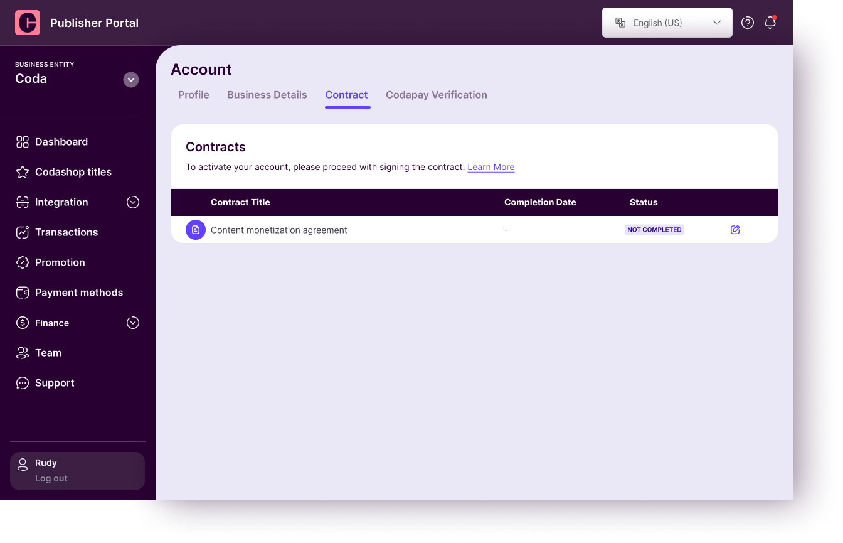The width and height of the screenshot is (843, 543).
Task: Open the Codapay Verification tab
Action: 437,95
